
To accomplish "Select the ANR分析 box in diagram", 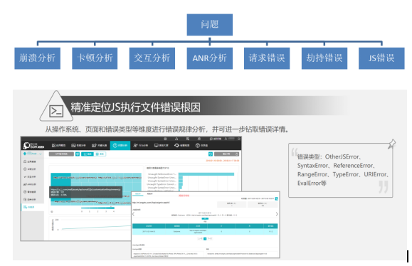I will pyautogui.click(x=209, y=58).
